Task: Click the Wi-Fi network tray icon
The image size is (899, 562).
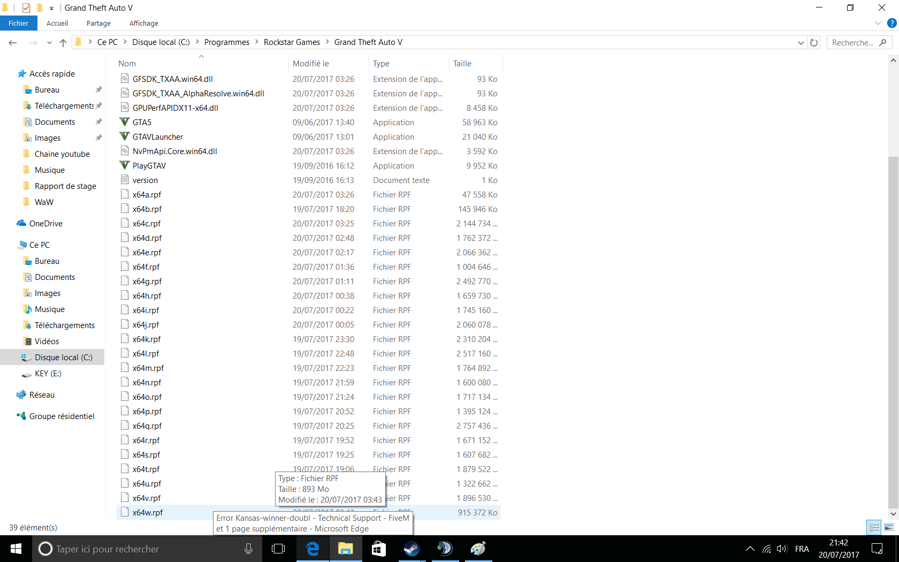Action: pos(766,549)
